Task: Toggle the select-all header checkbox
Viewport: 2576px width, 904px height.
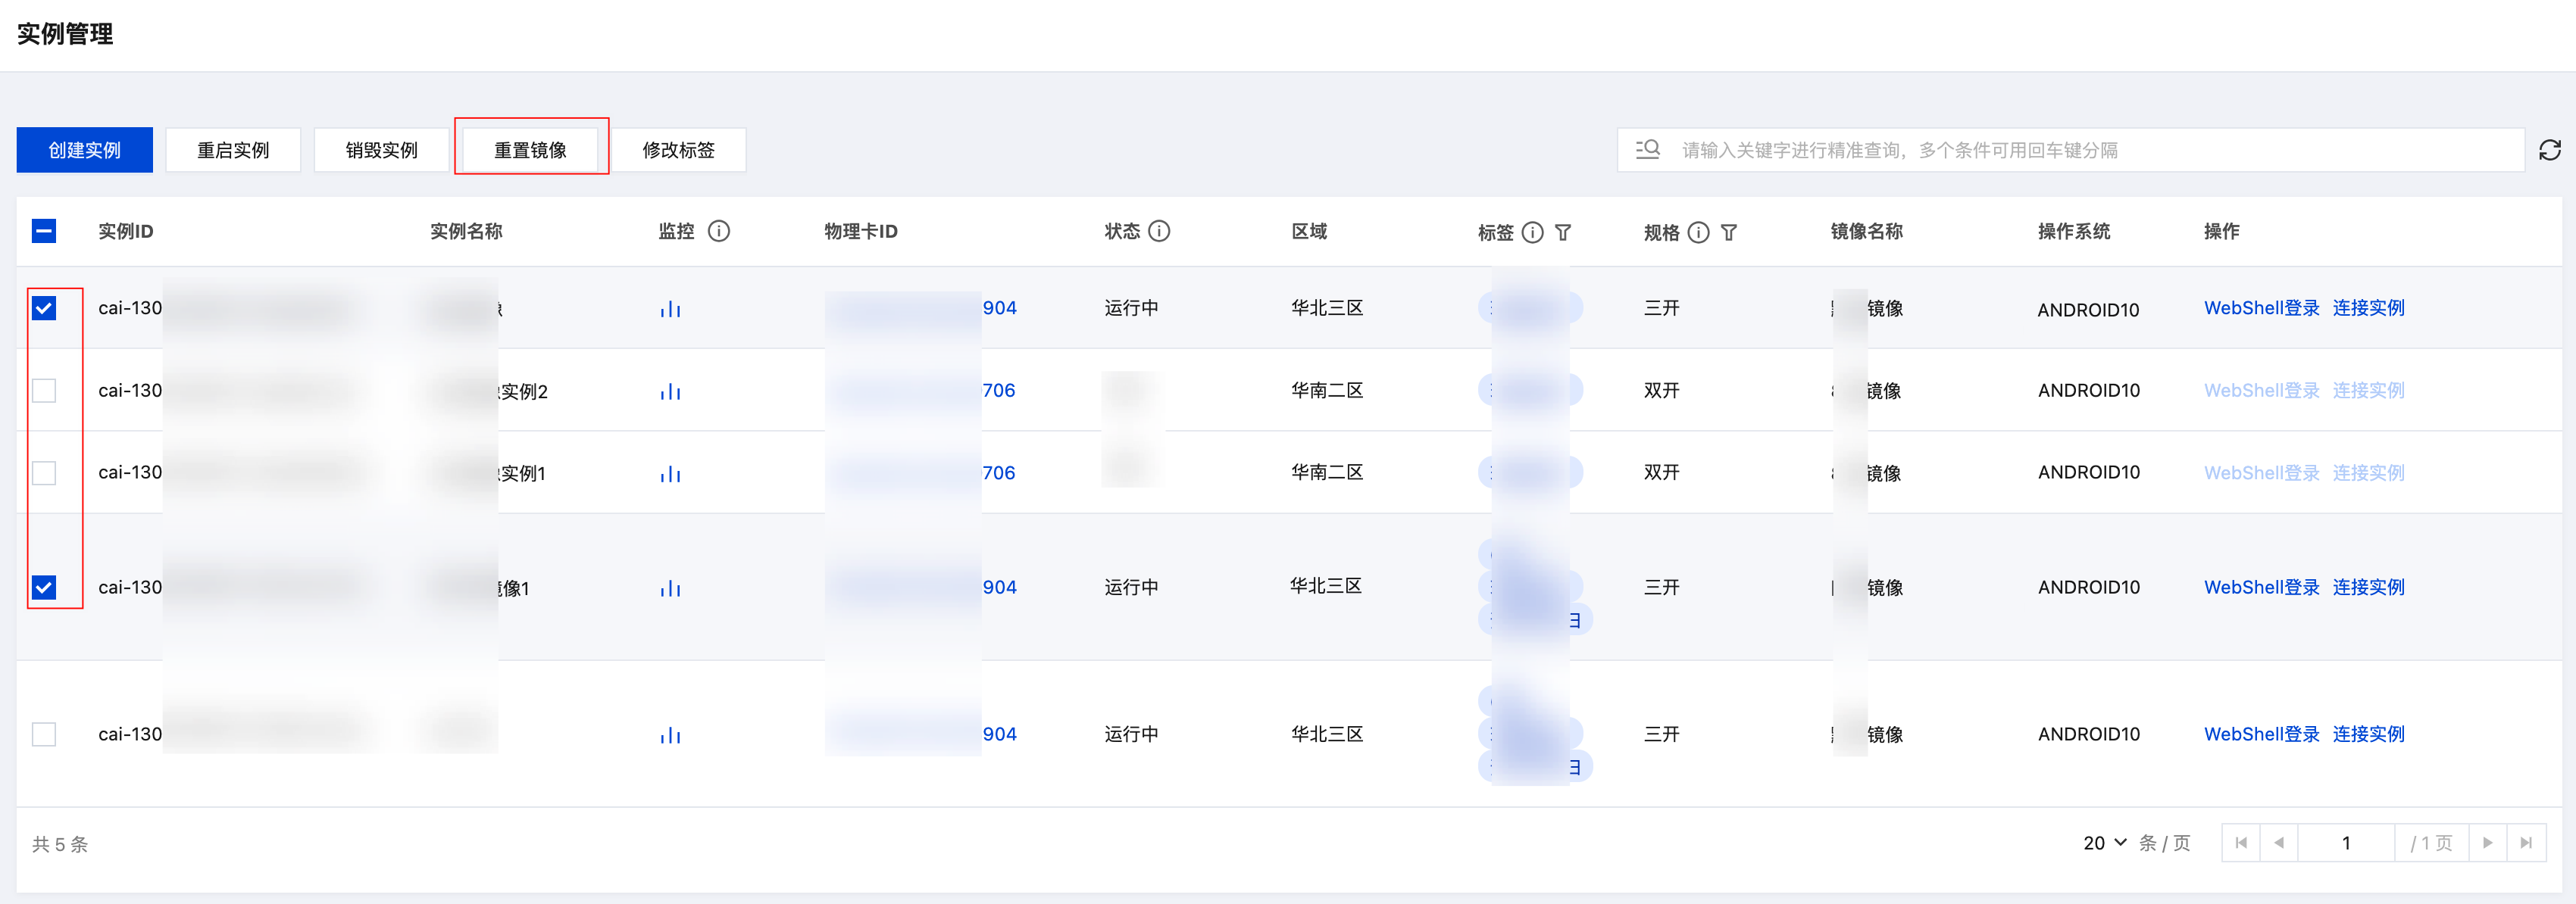Action: tap(44, 231)
